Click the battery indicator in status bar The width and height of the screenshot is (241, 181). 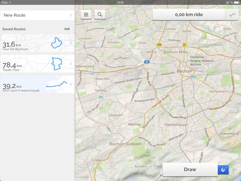click(x=235, y=2)
